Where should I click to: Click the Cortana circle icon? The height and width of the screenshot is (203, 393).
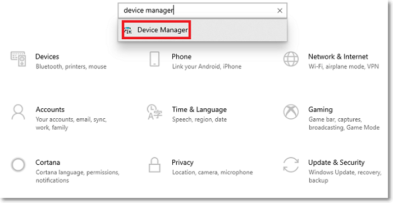pos(18,165)
